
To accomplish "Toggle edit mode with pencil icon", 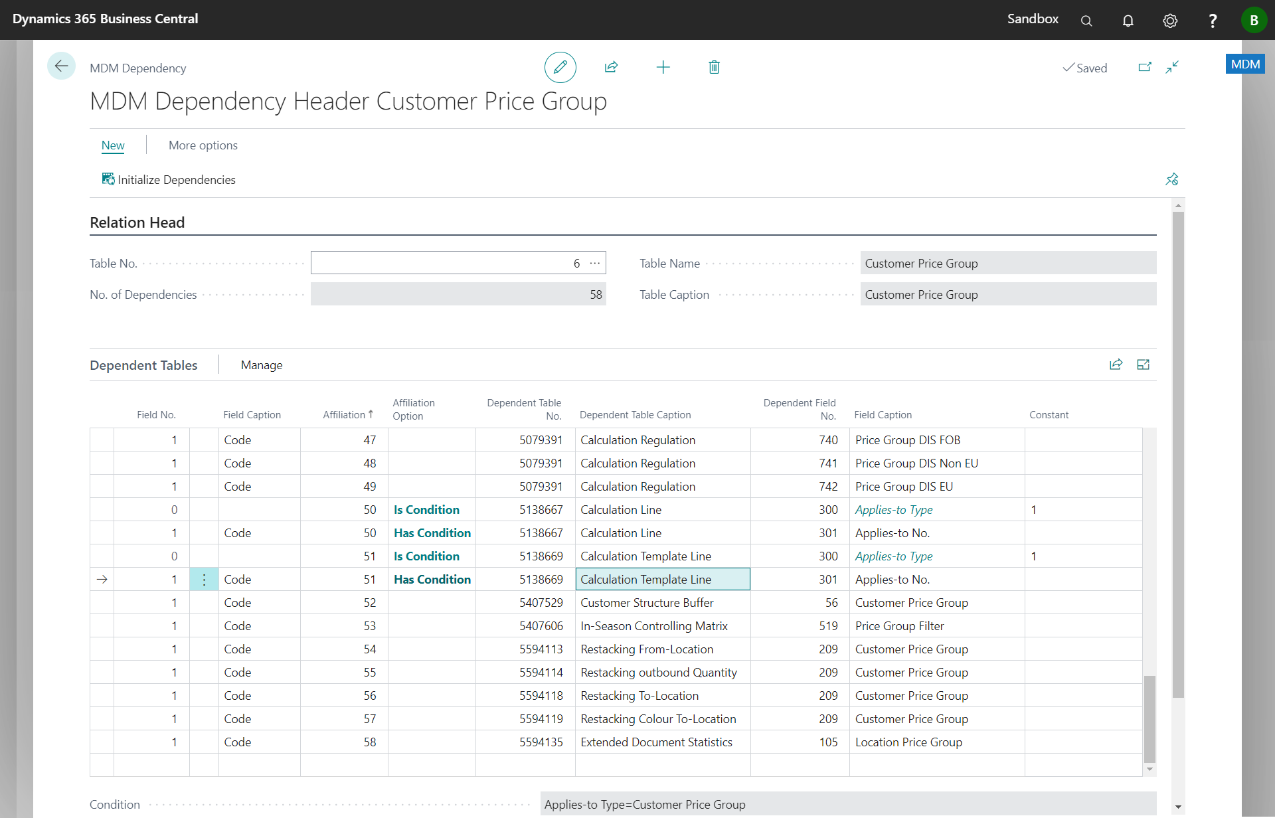I will coord(560,67).
